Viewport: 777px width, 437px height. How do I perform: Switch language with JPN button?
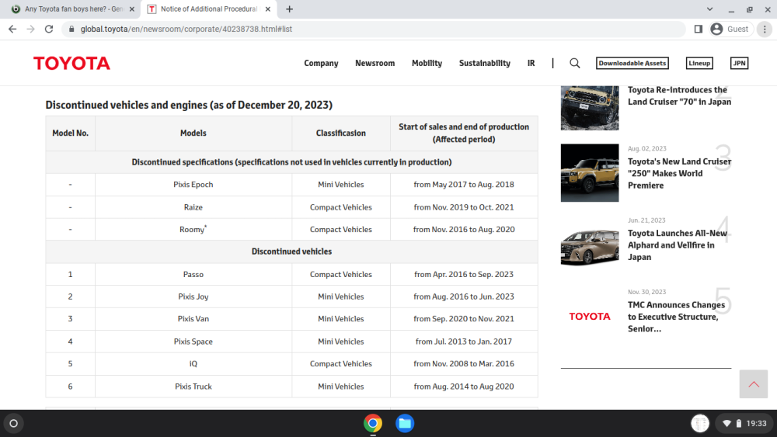click(x=739, y=63)
